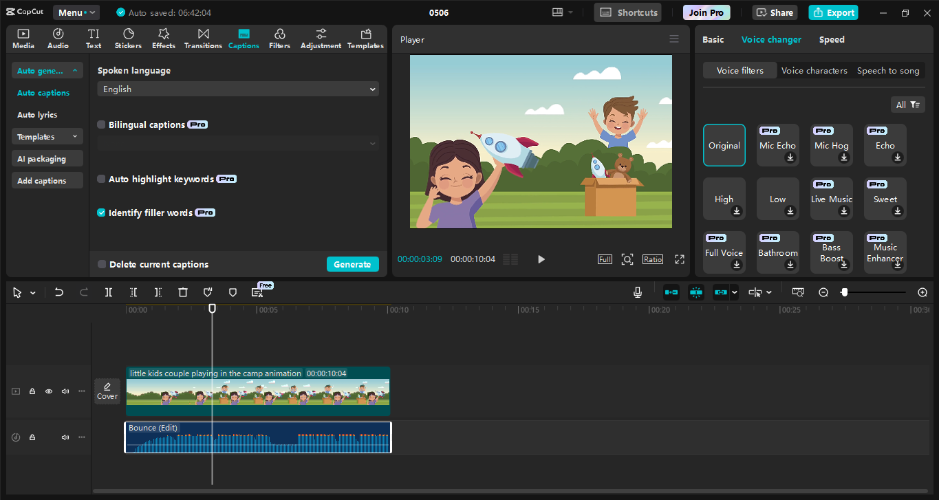
Task: Enable the Bilingual captions checkbox
Action: [101, 124]
